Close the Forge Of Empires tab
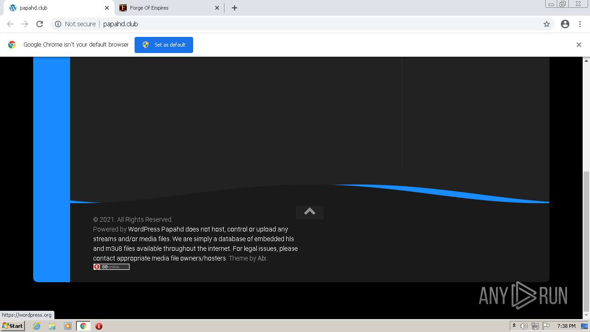The height and width of the screenshot is (332, 590). point(217,8)
